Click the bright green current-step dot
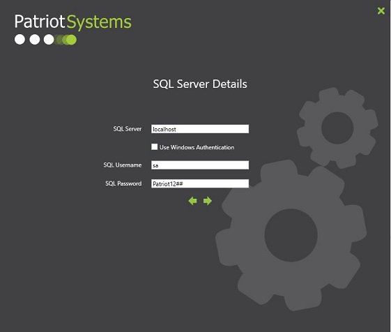This screenshot has height=332, width=391. point(71,40)
